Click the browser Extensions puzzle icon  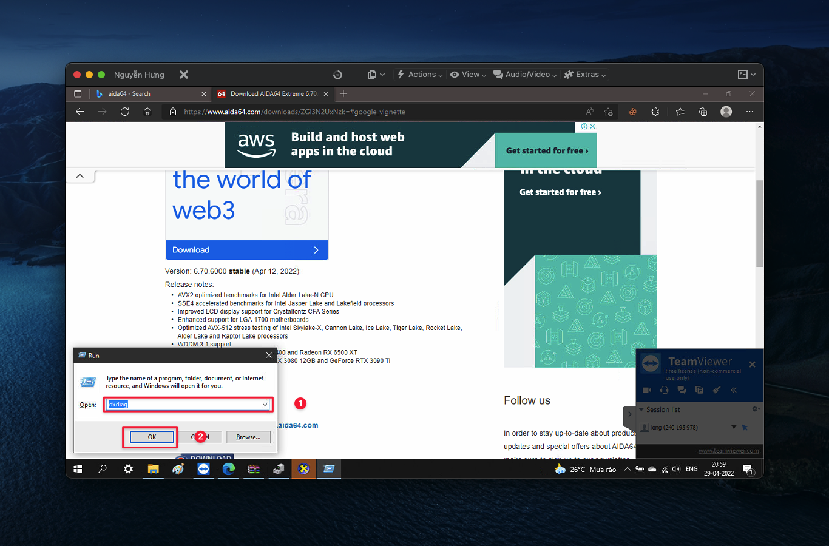[x=655, y=112]
